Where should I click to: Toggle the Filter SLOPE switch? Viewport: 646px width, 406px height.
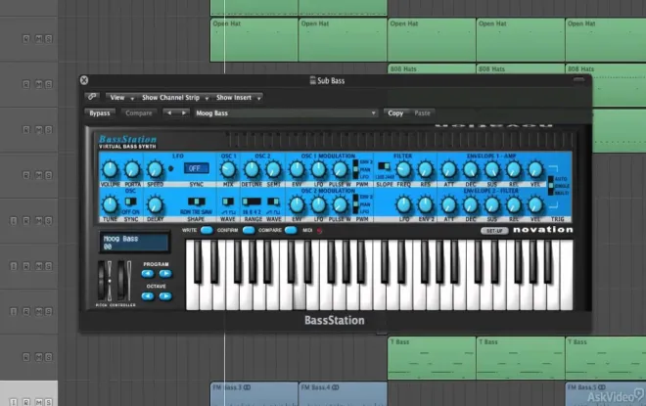pos(384,166)
